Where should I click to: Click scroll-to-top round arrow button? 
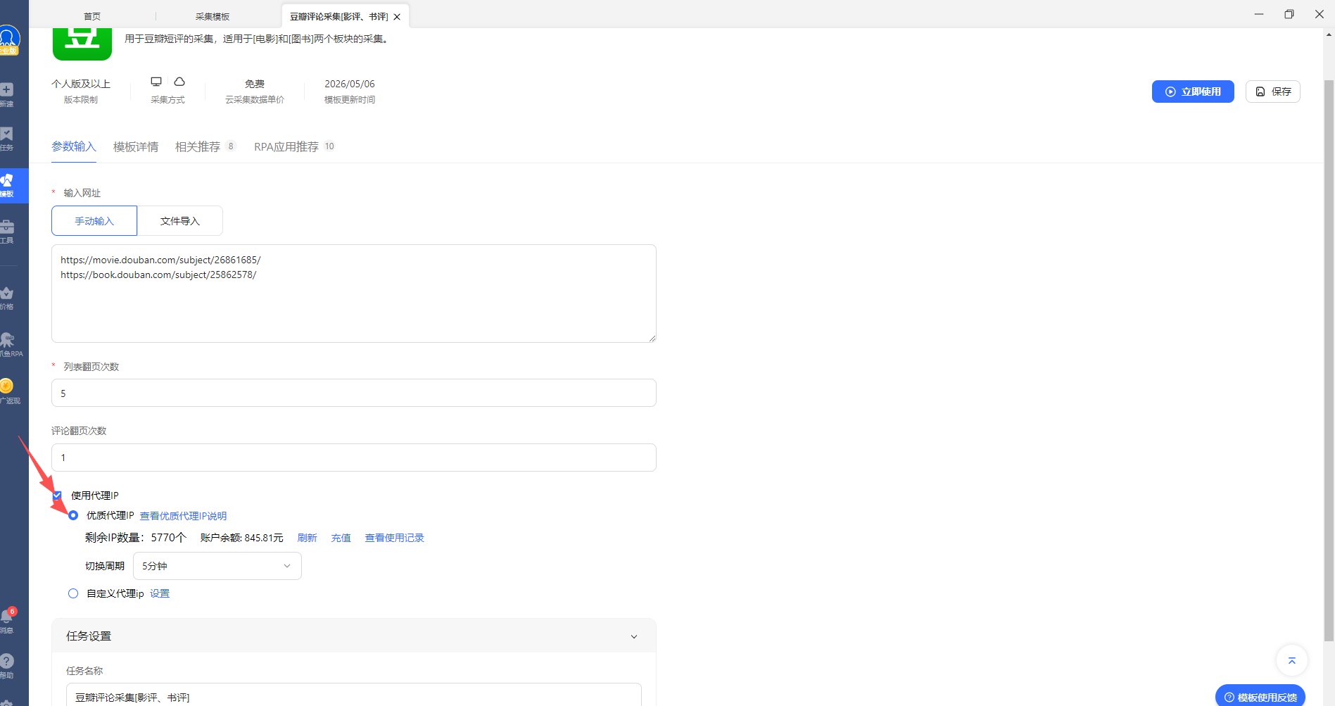pyautogui.click(x=1291, y=660)
